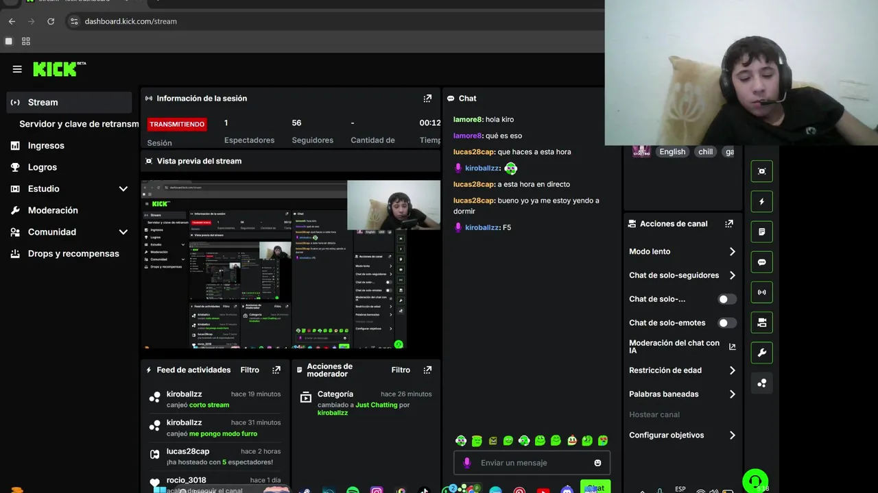Go back in the browser
The image size is (878, 493).
coord(12,21)
